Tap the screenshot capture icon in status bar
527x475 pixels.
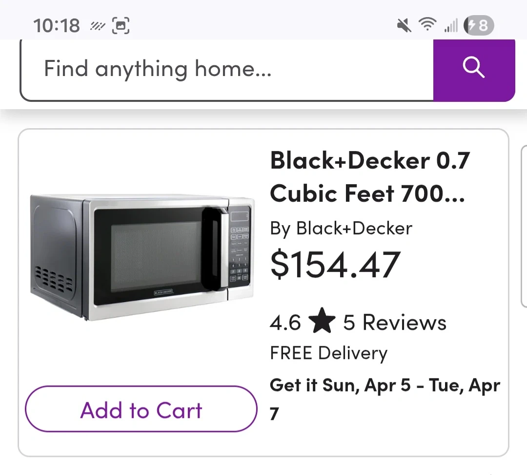click(121, 25)
